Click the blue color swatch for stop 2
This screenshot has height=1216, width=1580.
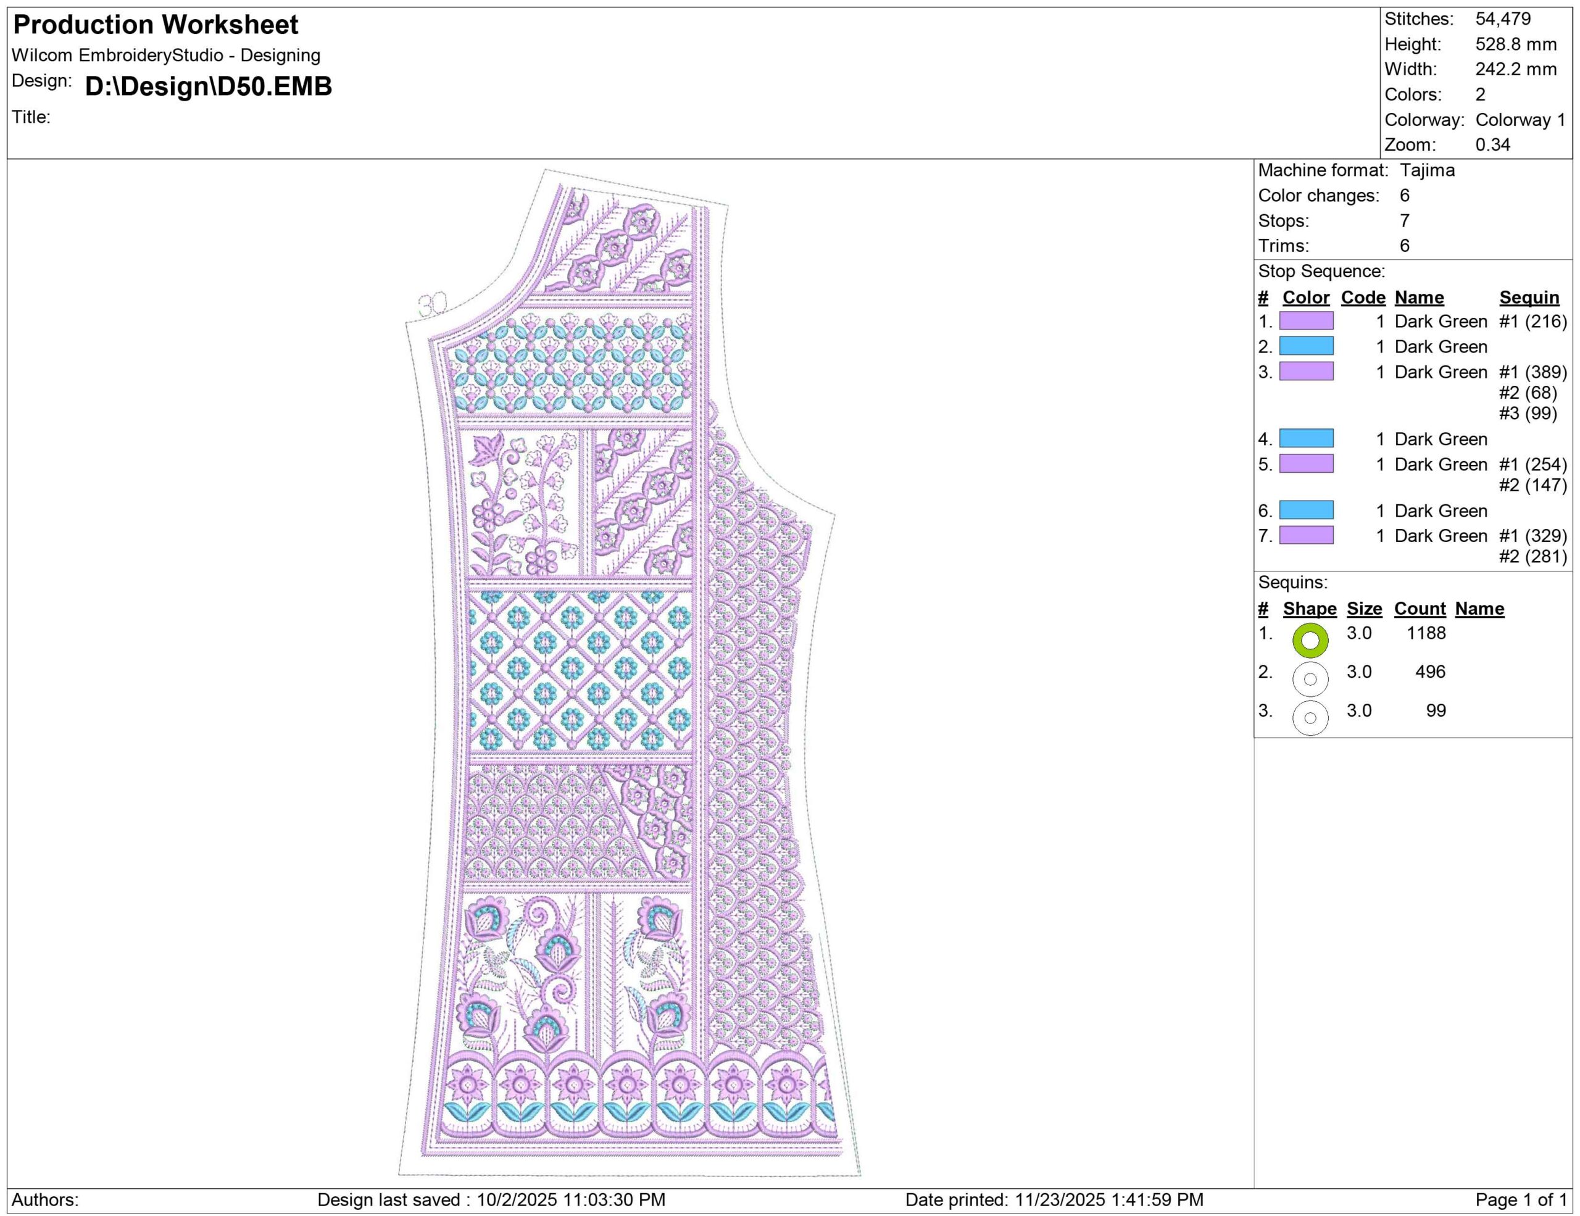click(1306, 346)
